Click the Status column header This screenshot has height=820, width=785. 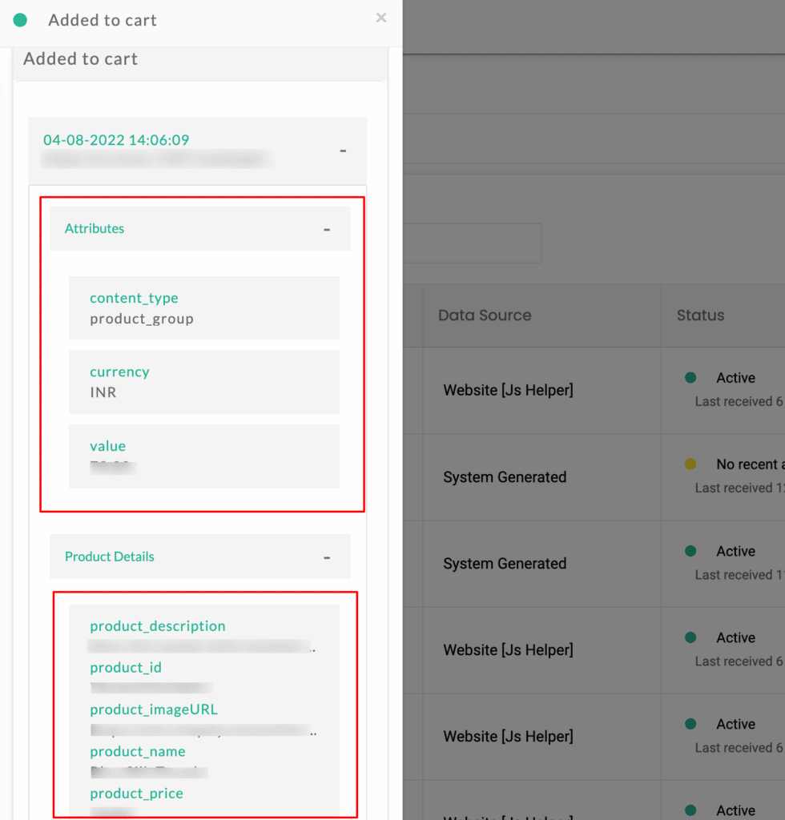pos(700,316)
